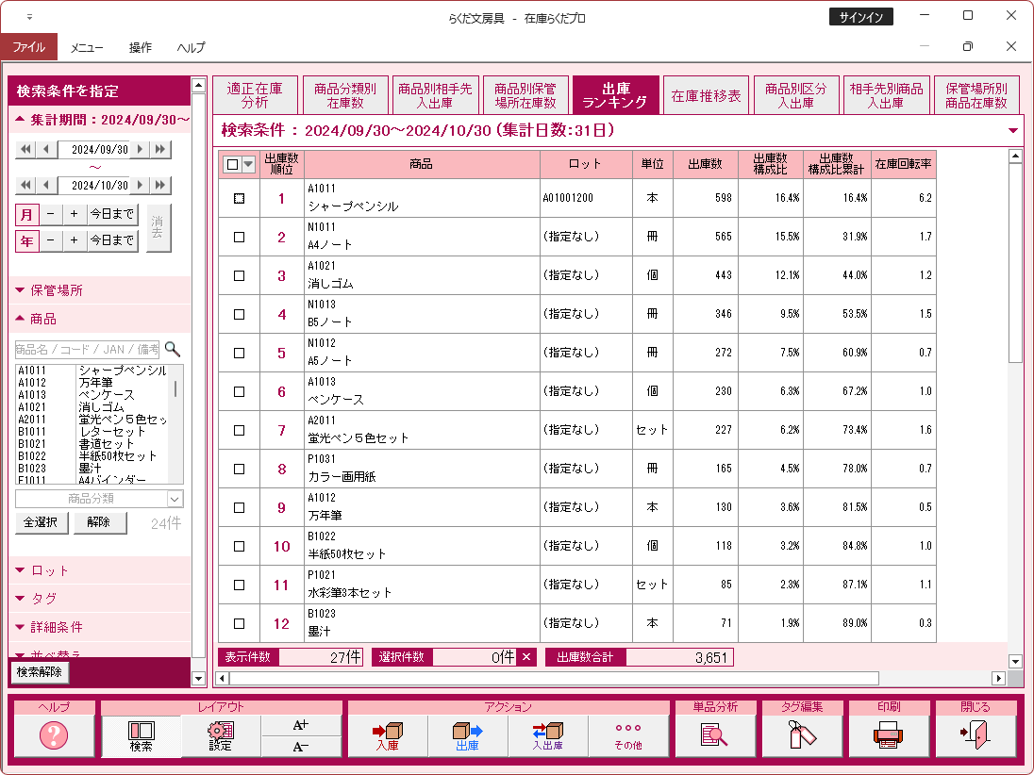Click the タグ編集 tag icon
Screen dimensions: 1034x775
802,735
